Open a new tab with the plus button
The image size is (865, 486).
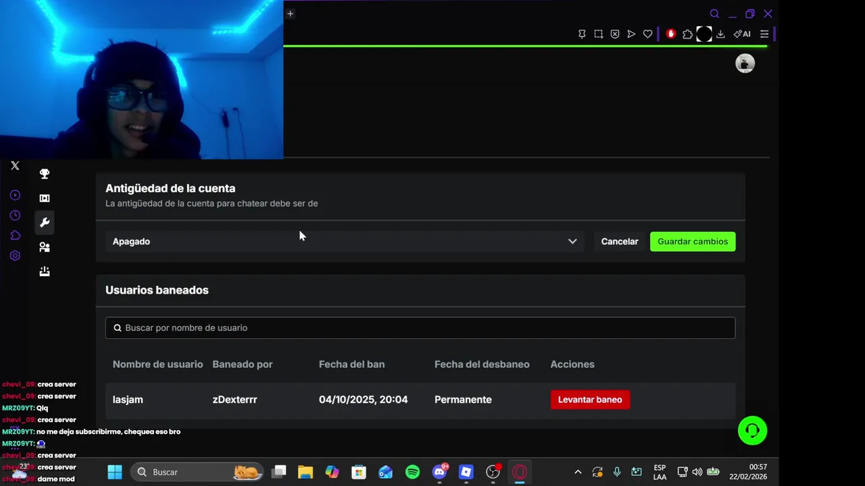click(x=290, y=13)
